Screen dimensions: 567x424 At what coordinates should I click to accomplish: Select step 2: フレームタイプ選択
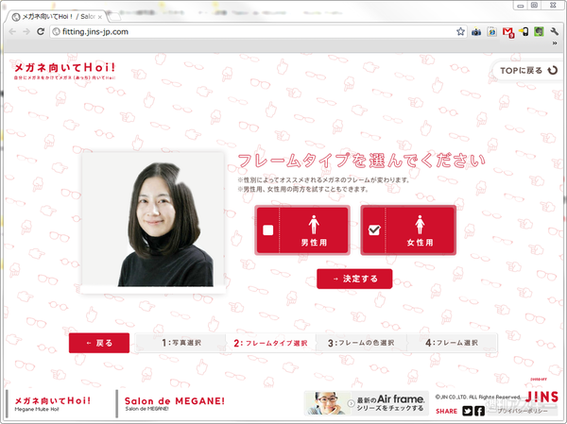(270, 343)
